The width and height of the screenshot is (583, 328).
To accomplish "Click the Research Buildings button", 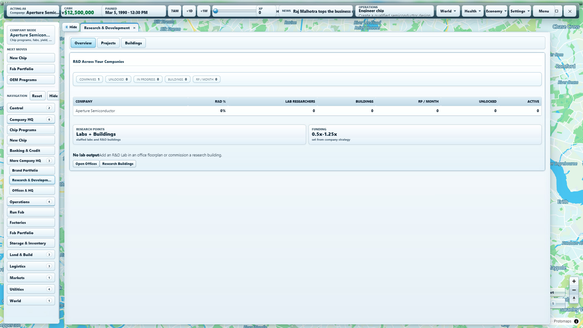I will [x=118, y=164].
